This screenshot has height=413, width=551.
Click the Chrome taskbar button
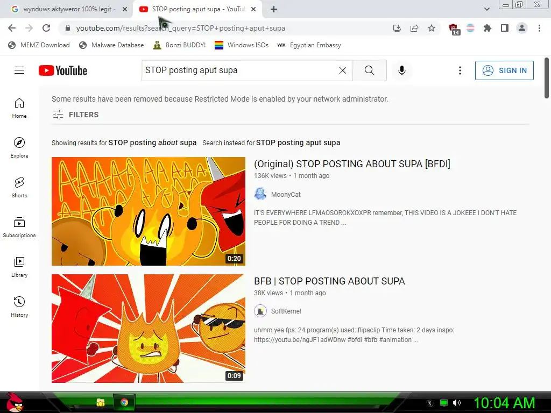[x=124, y=402]
